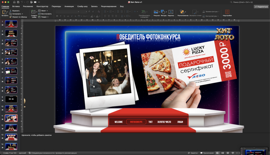Switch to slide sorter grid view
Viewport: 270px width, 155px height.
tap(223, 153)
